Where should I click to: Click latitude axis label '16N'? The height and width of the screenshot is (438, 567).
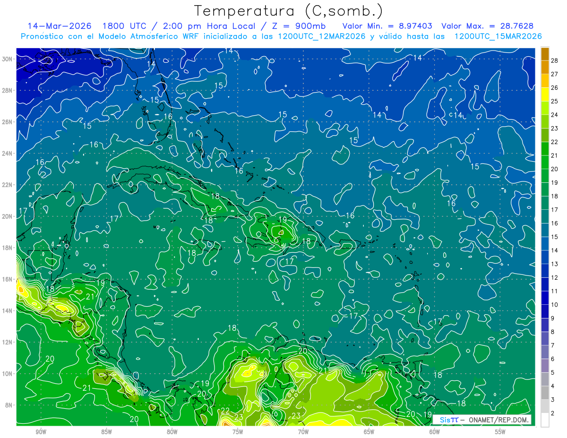point(8,279)
